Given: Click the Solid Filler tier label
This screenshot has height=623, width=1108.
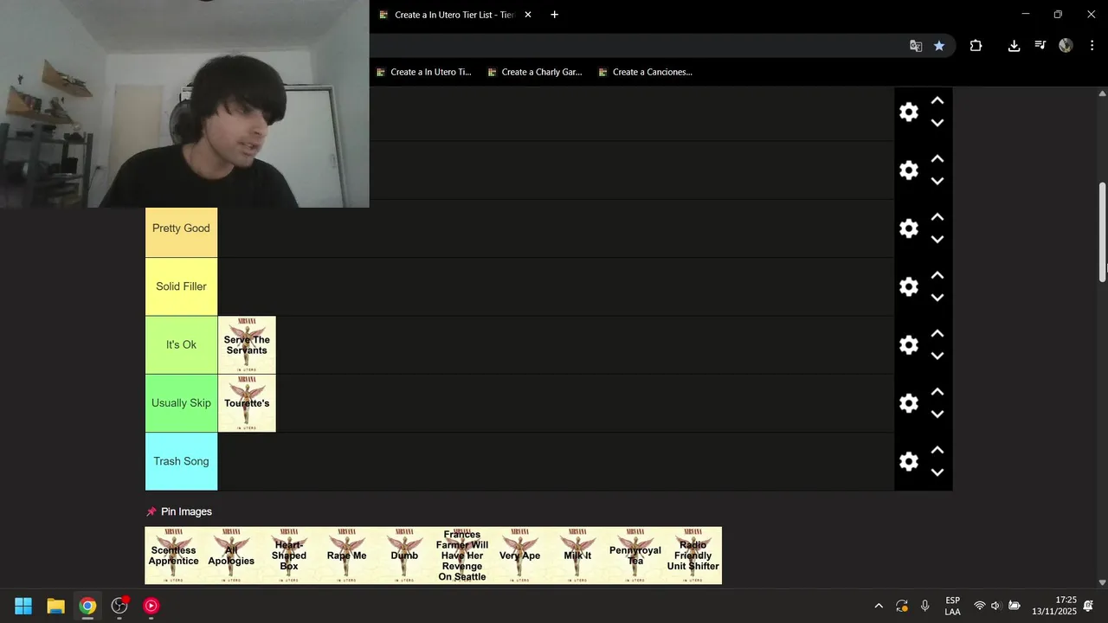Looking at the screenshot, I should point(181,286).
